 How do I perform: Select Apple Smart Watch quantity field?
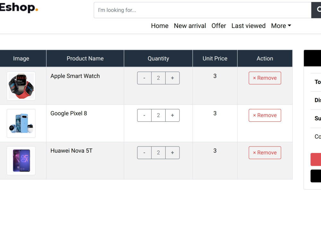coord(158,78)
